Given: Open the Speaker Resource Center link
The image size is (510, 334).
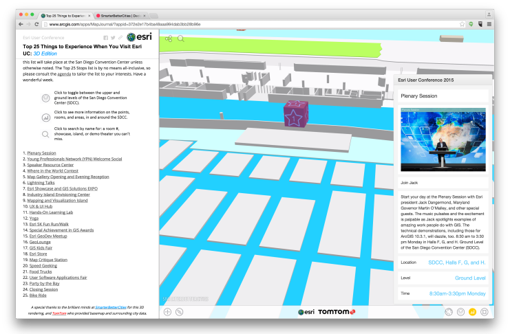Looking at the screenshot, I should 50,165.
